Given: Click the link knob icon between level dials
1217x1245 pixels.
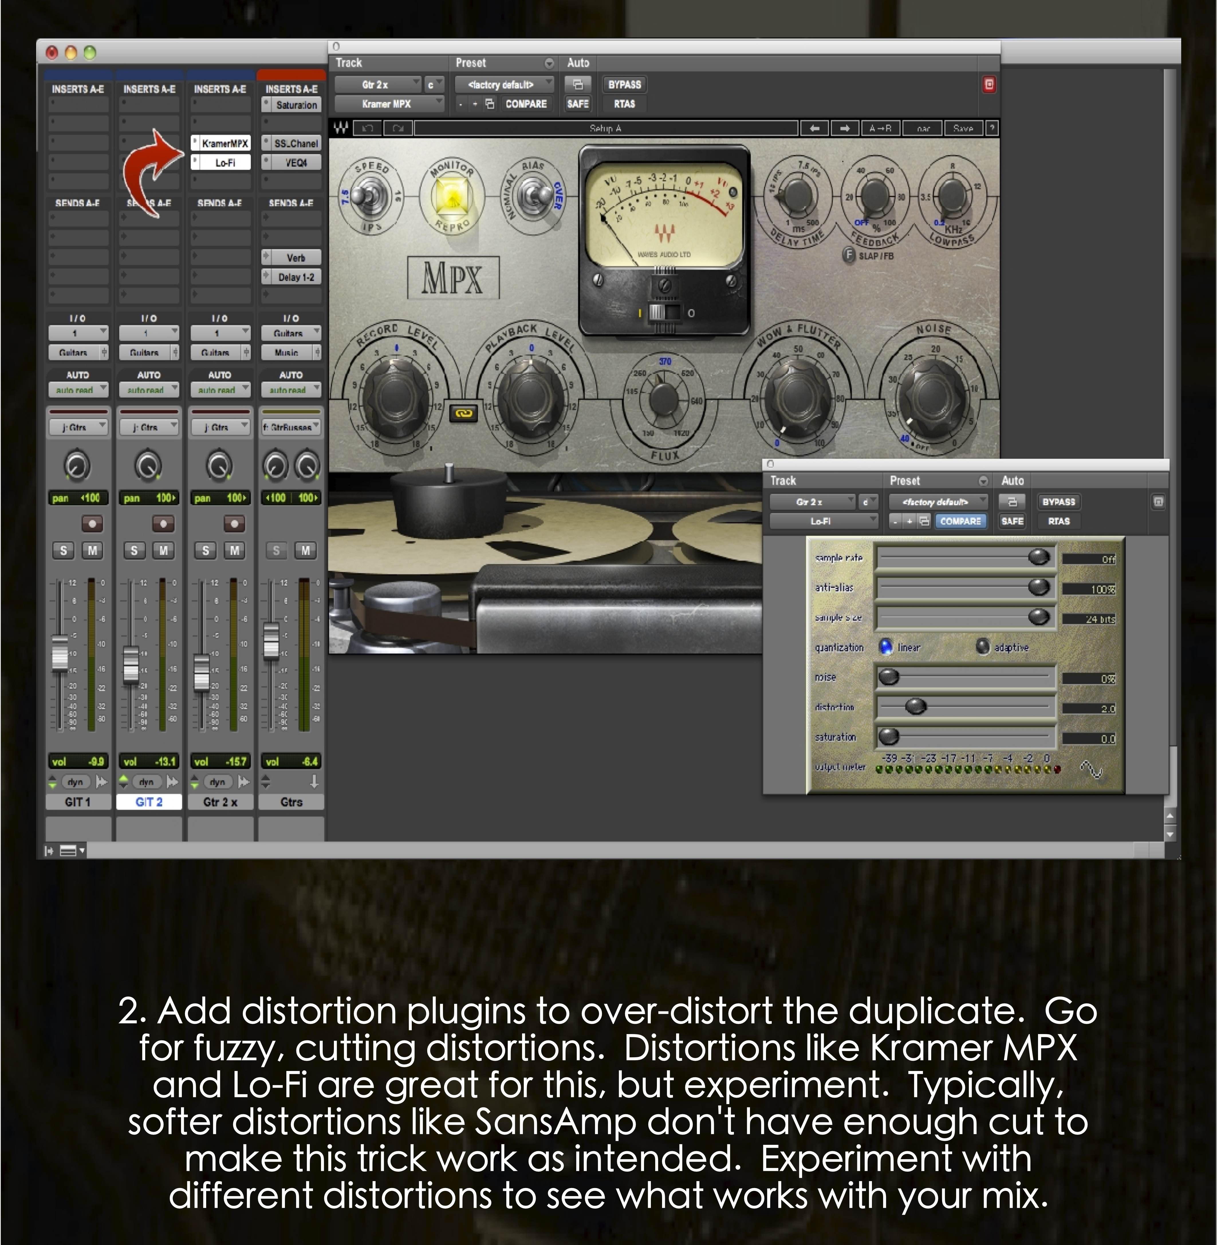Looking at the screenshot, I should coord(463,414).
